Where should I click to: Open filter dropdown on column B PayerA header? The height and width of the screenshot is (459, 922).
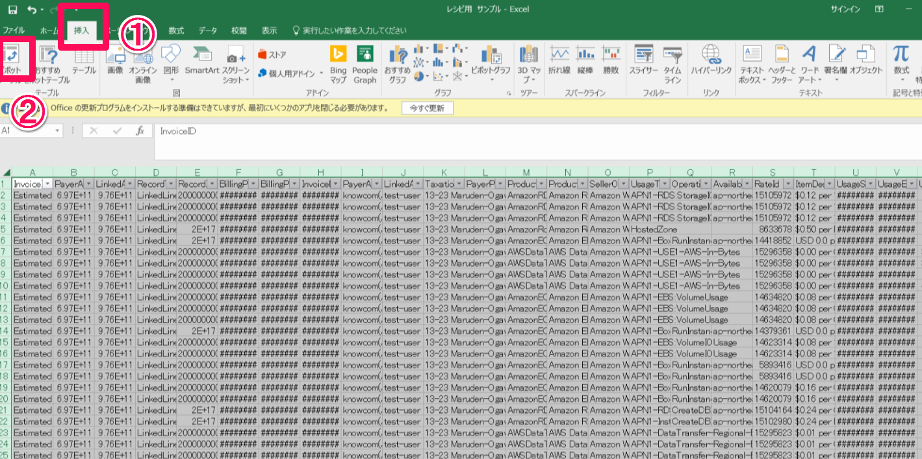[x=88, y=184]
